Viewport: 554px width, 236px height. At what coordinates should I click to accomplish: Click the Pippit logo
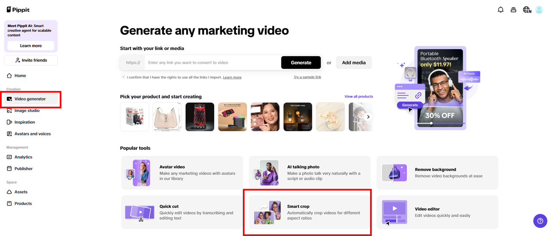[18, 9]
